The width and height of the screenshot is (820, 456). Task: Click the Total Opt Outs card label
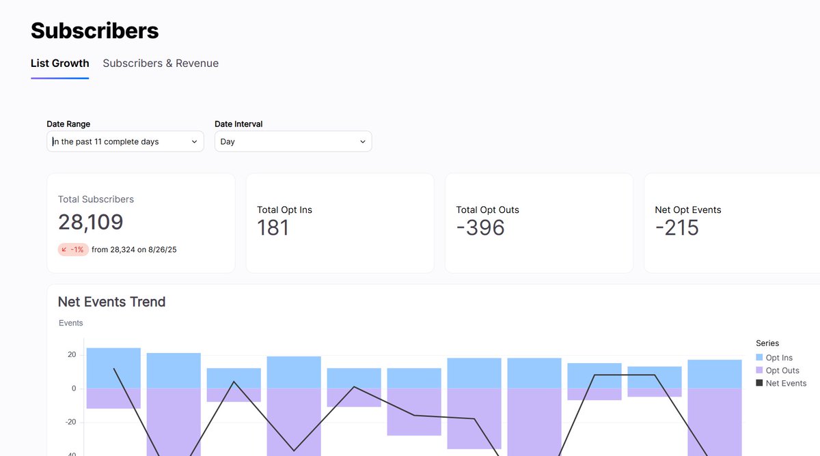point(487,210)
